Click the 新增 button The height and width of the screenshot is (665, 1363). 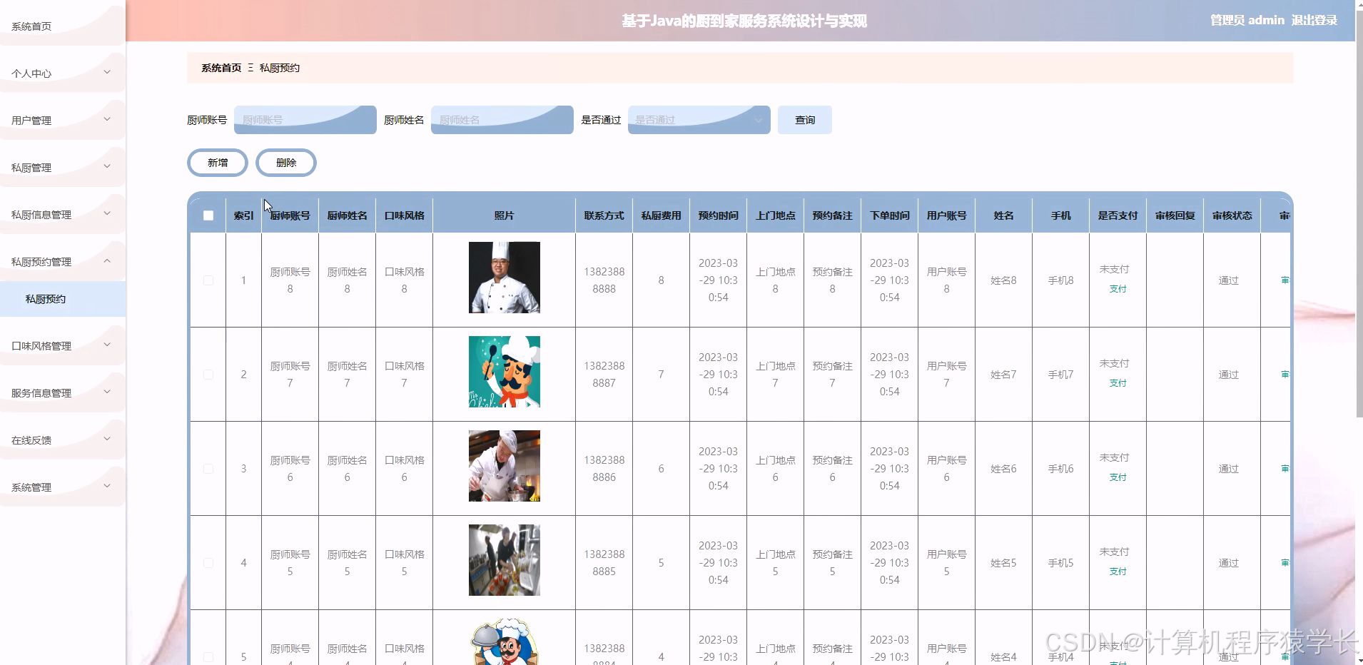click(x=218, y=163)
